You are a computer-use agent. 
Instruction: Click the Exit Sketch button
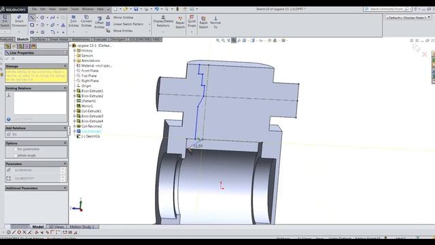point(5,21)
